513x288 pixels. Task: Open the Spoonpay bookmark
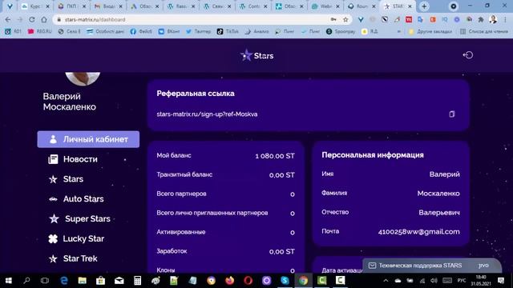[x=341, y=31]
